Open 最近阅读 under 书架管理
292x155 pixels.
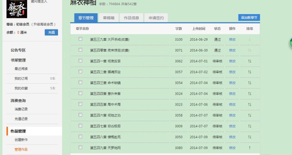pyautogui.click(x=21, y=69)
